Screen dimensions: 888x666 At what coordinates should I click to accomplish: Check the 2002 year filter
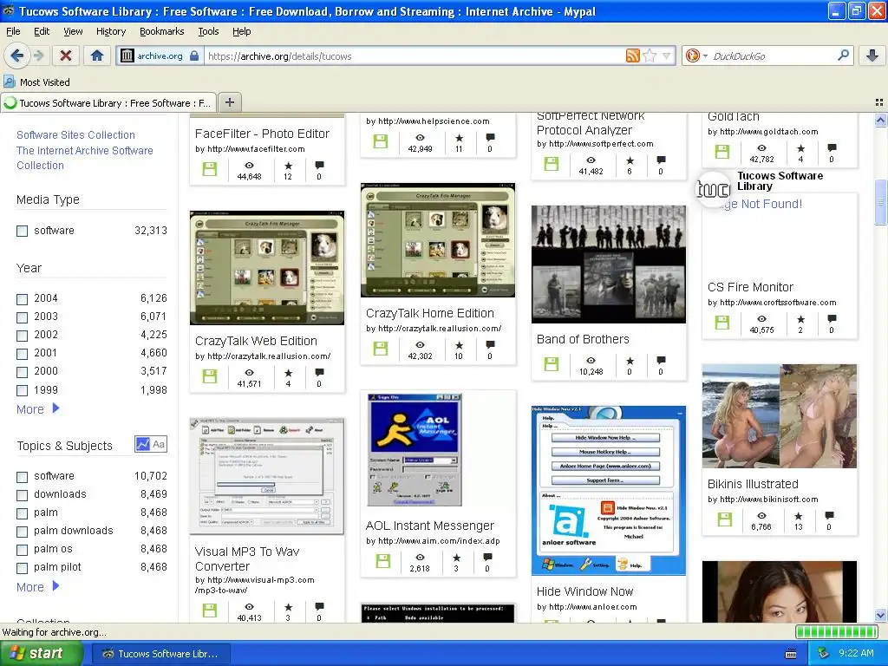(22, 336)
